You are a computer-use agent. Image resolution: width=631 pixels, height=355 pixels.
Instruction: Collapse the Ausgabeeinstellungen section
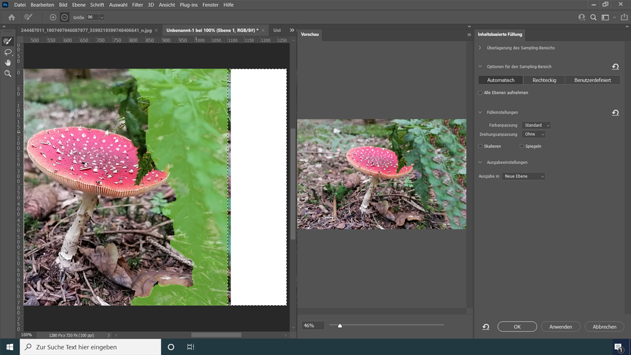(480, 162)
